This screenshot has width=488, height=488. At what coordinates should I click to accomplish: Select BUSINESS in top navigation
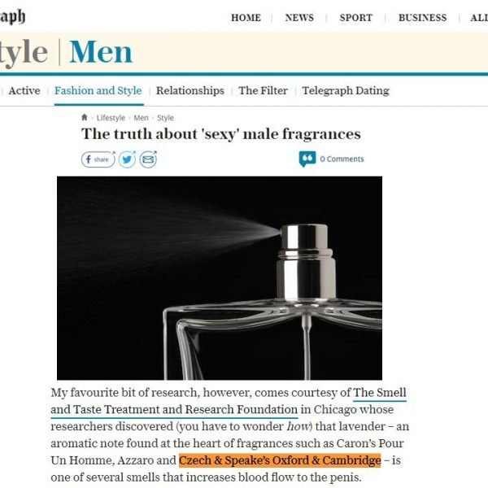coord(423,18)
